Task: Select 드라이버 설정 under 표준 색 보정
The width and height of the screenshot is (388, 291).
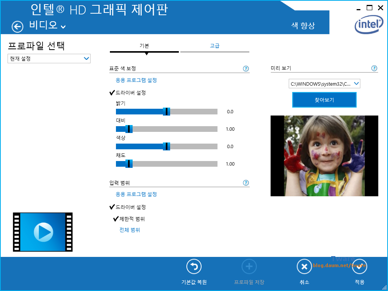Action: point(127,93)
